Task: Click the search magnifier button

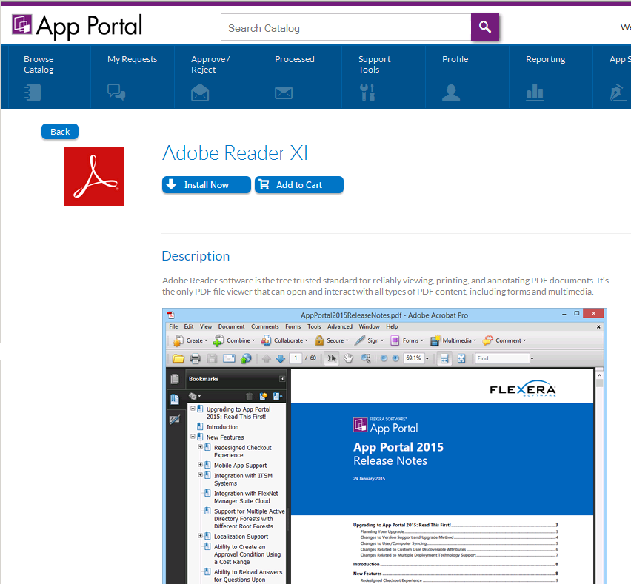Action: pos(485,27)
